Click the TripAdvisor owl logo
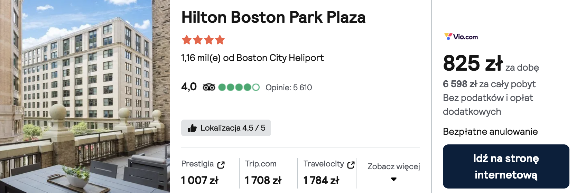Screen dimensions: 576x193 [x=209, y=87]
